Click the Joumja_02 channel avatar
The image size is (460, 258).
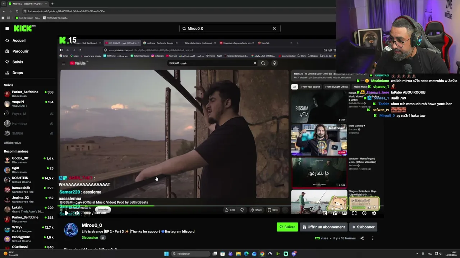pos(7,200)
